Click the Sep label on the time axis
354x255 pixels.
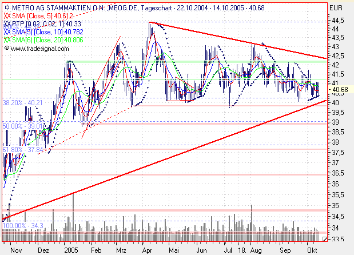point(285,250)
